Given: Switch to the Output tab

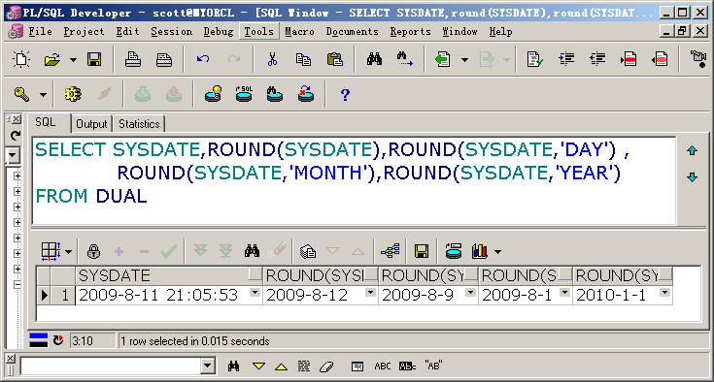Looking at the screenshot, I should pyautogui.click(x=91, y=124).
